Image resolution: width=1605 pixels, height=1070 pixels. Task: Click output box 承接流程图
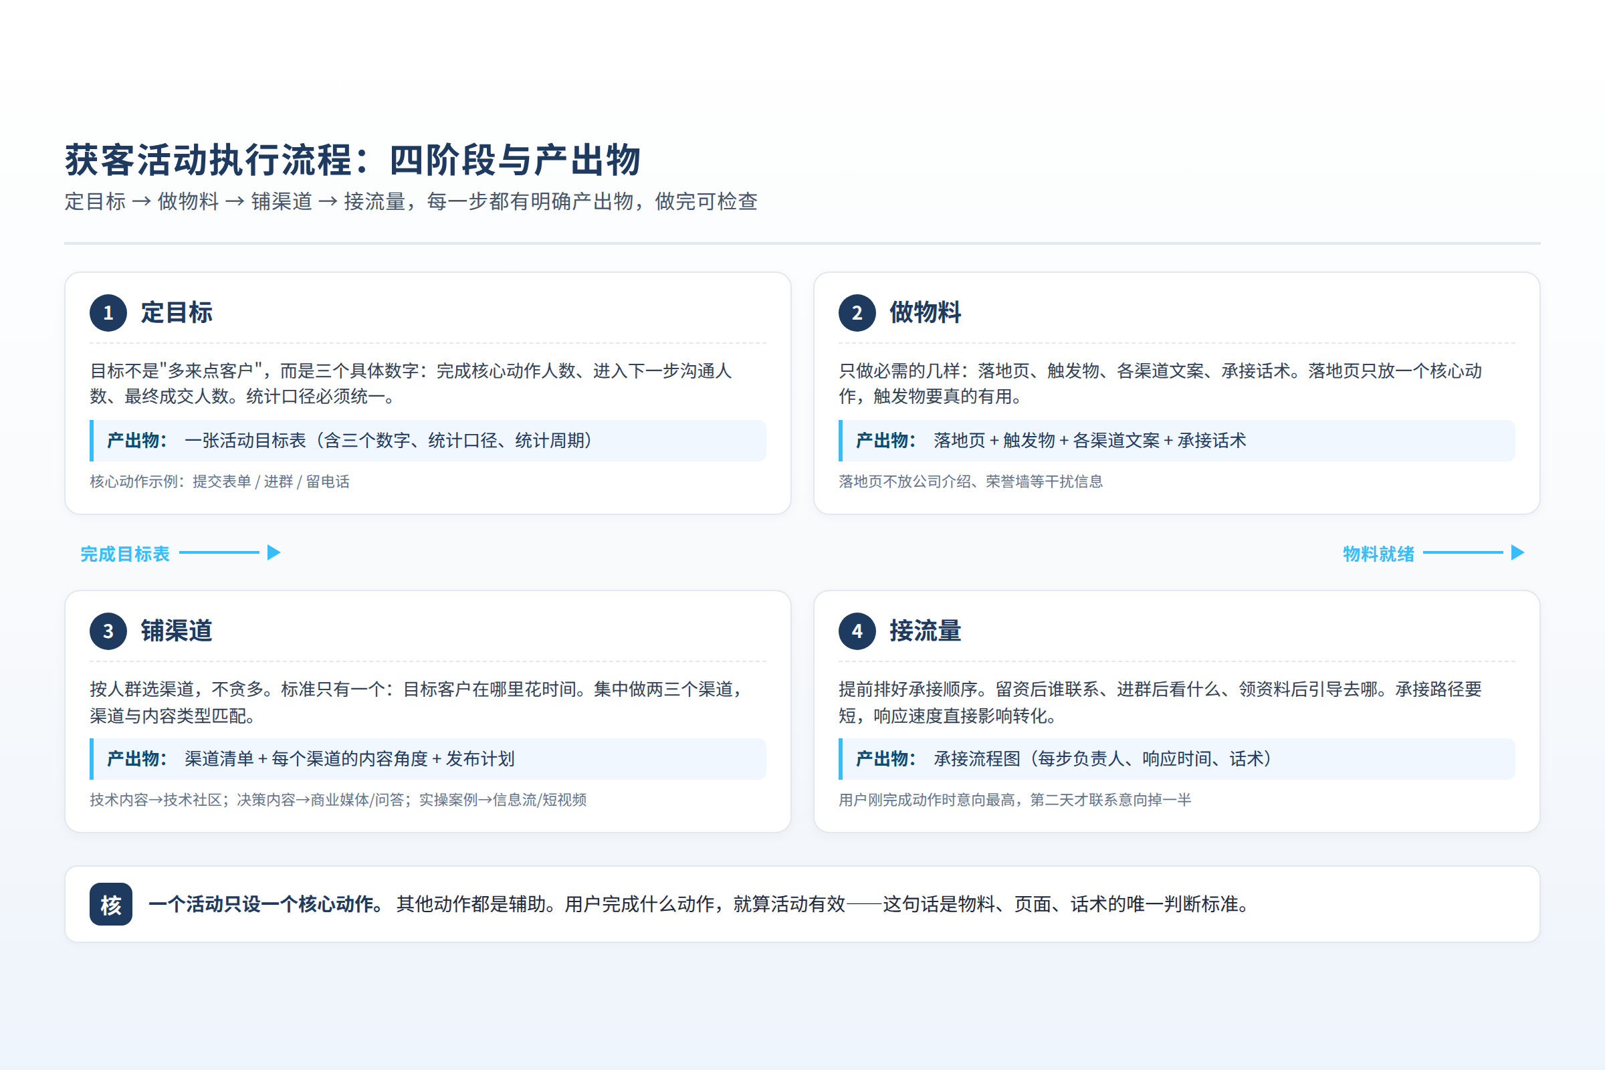pos(1176,759)
